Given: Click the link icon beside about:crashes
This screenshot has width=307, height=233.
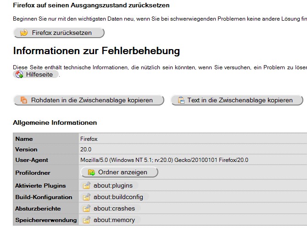Looking at the screenshot, I should click(86, 209).
